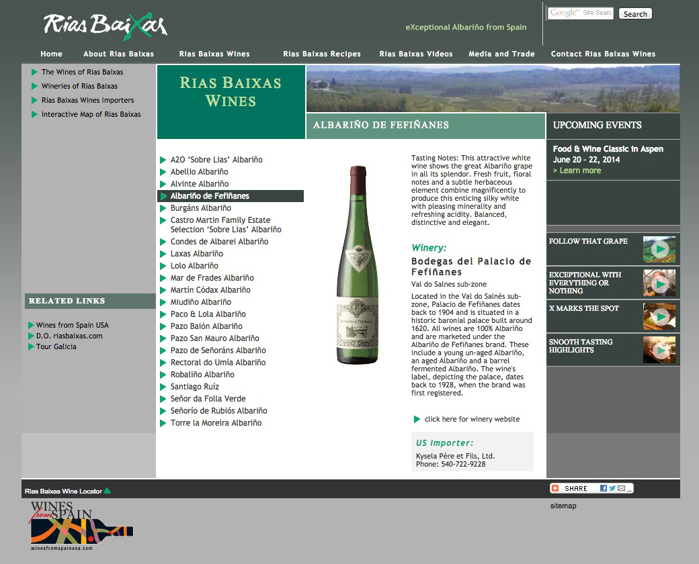The width and height of the screenshot is (699, 564).
Task: Click the Wines from Spain bottle logo
Action: [81, 526]
